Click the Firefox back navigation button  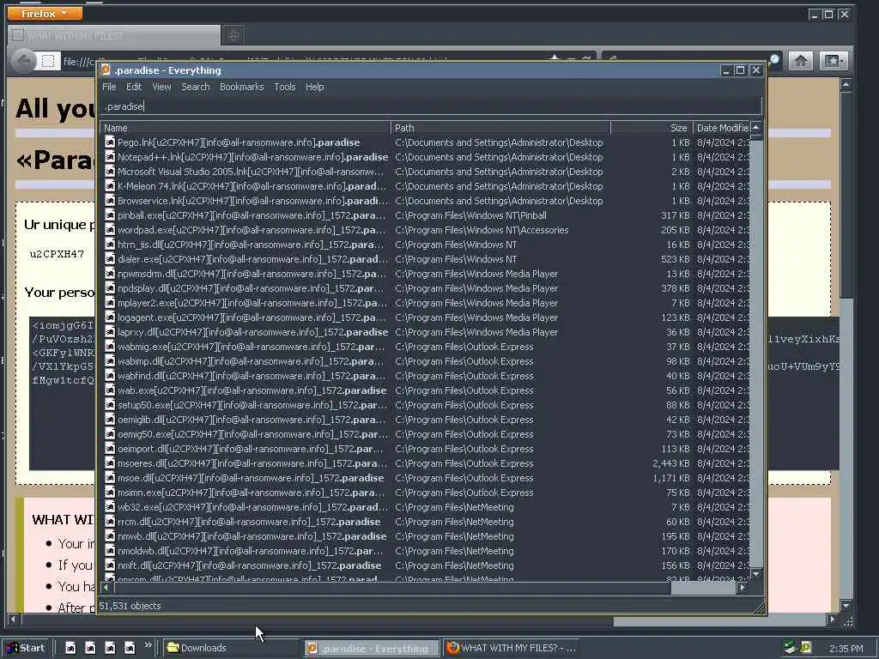tap(23, 61)
